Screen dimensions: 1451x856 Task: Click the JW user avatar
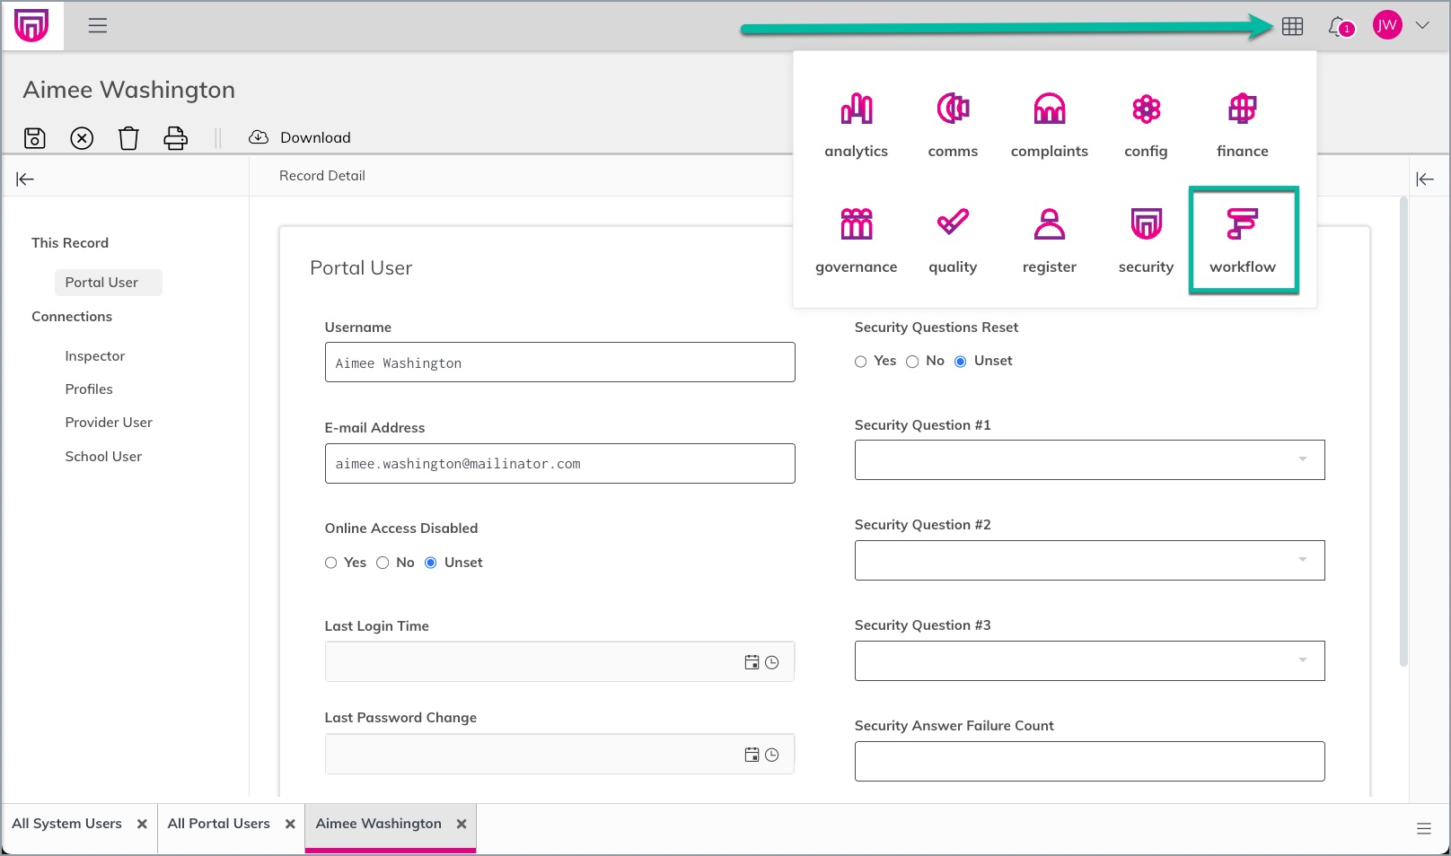(1387, 25)
